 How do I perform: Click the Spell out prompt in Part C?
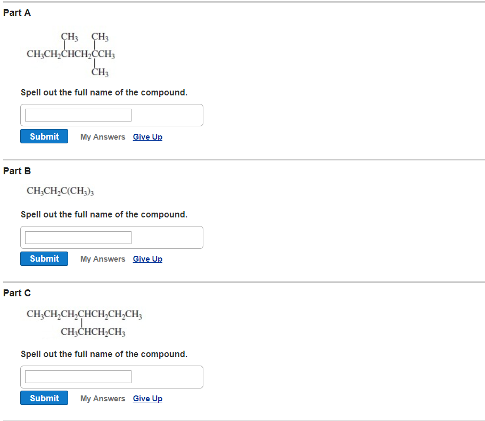pyautogui.click(x=104, y=354)
